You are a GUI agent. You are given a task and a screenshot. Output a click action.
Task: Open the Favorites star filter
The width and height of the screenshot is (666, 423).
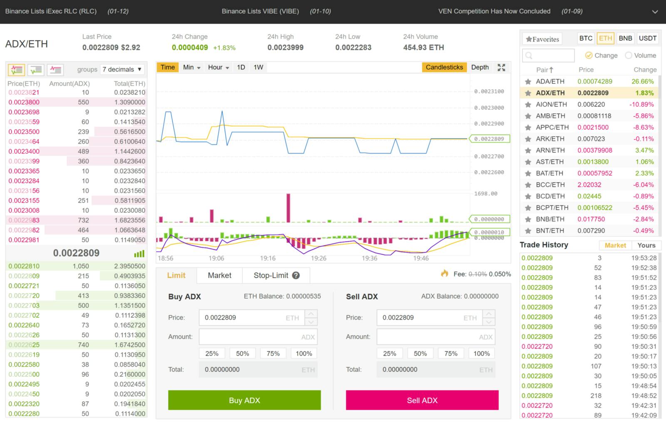[x=542, y=39]
